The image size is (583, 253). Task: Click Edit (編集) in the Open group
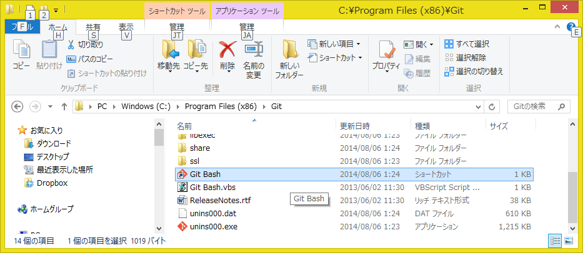(417, 59)
